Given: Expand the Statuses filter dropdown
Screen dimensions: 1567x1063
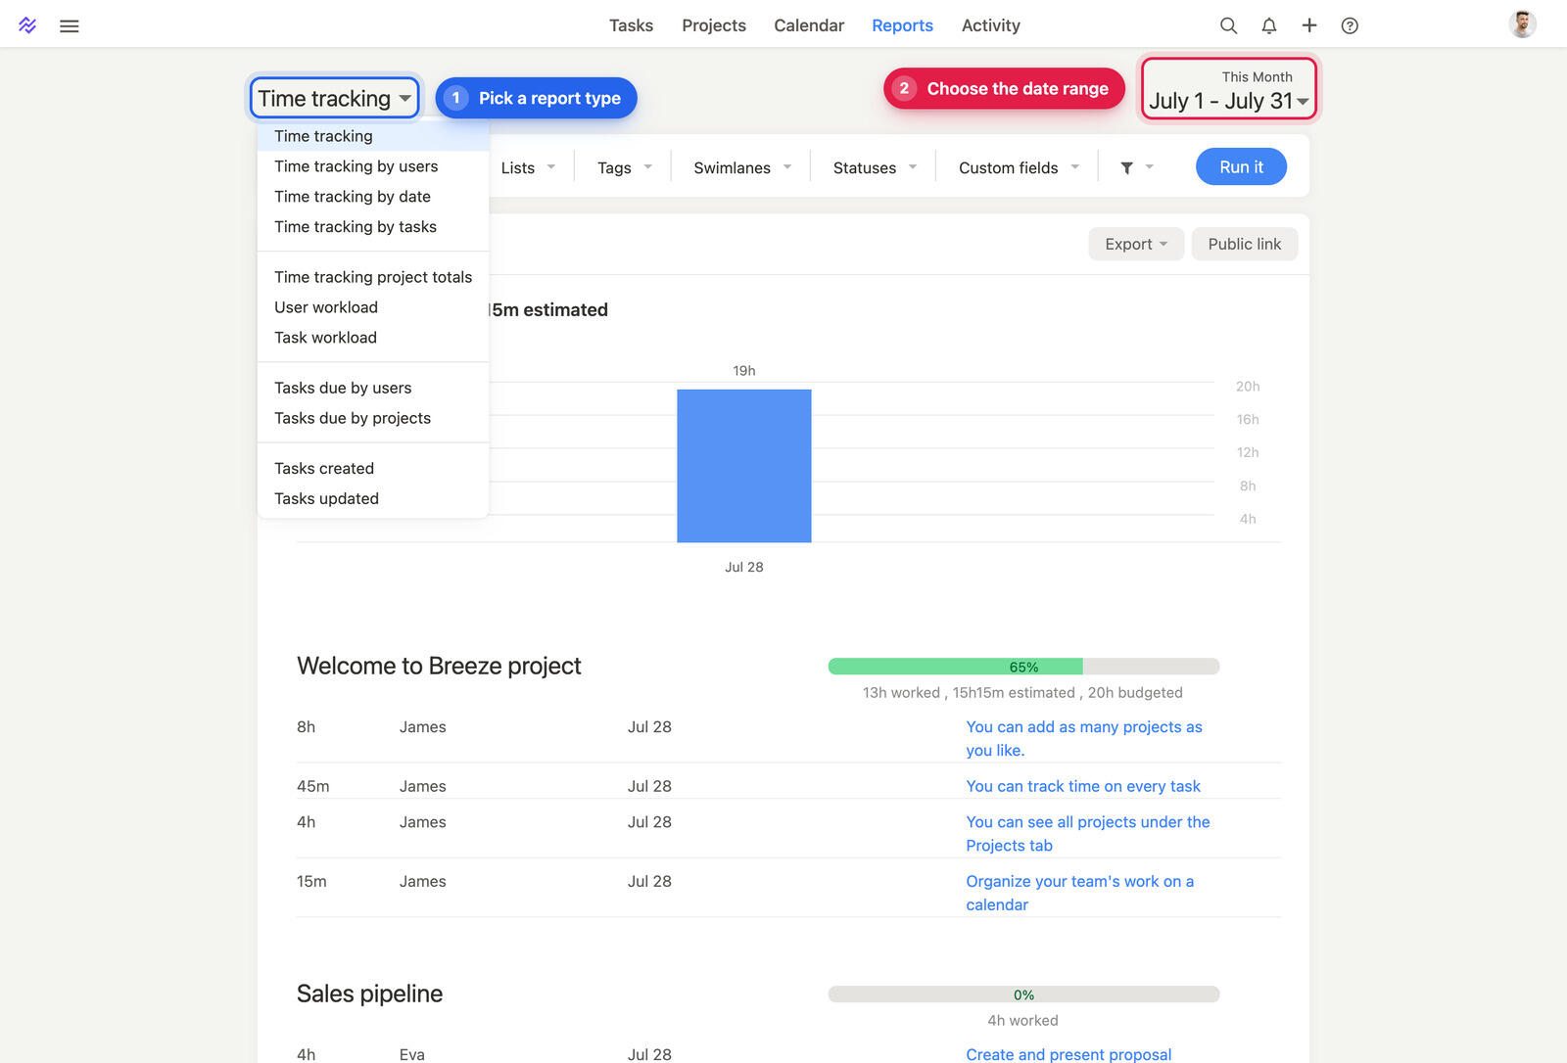Looking at the screenshot, I should tap(875, 167).
